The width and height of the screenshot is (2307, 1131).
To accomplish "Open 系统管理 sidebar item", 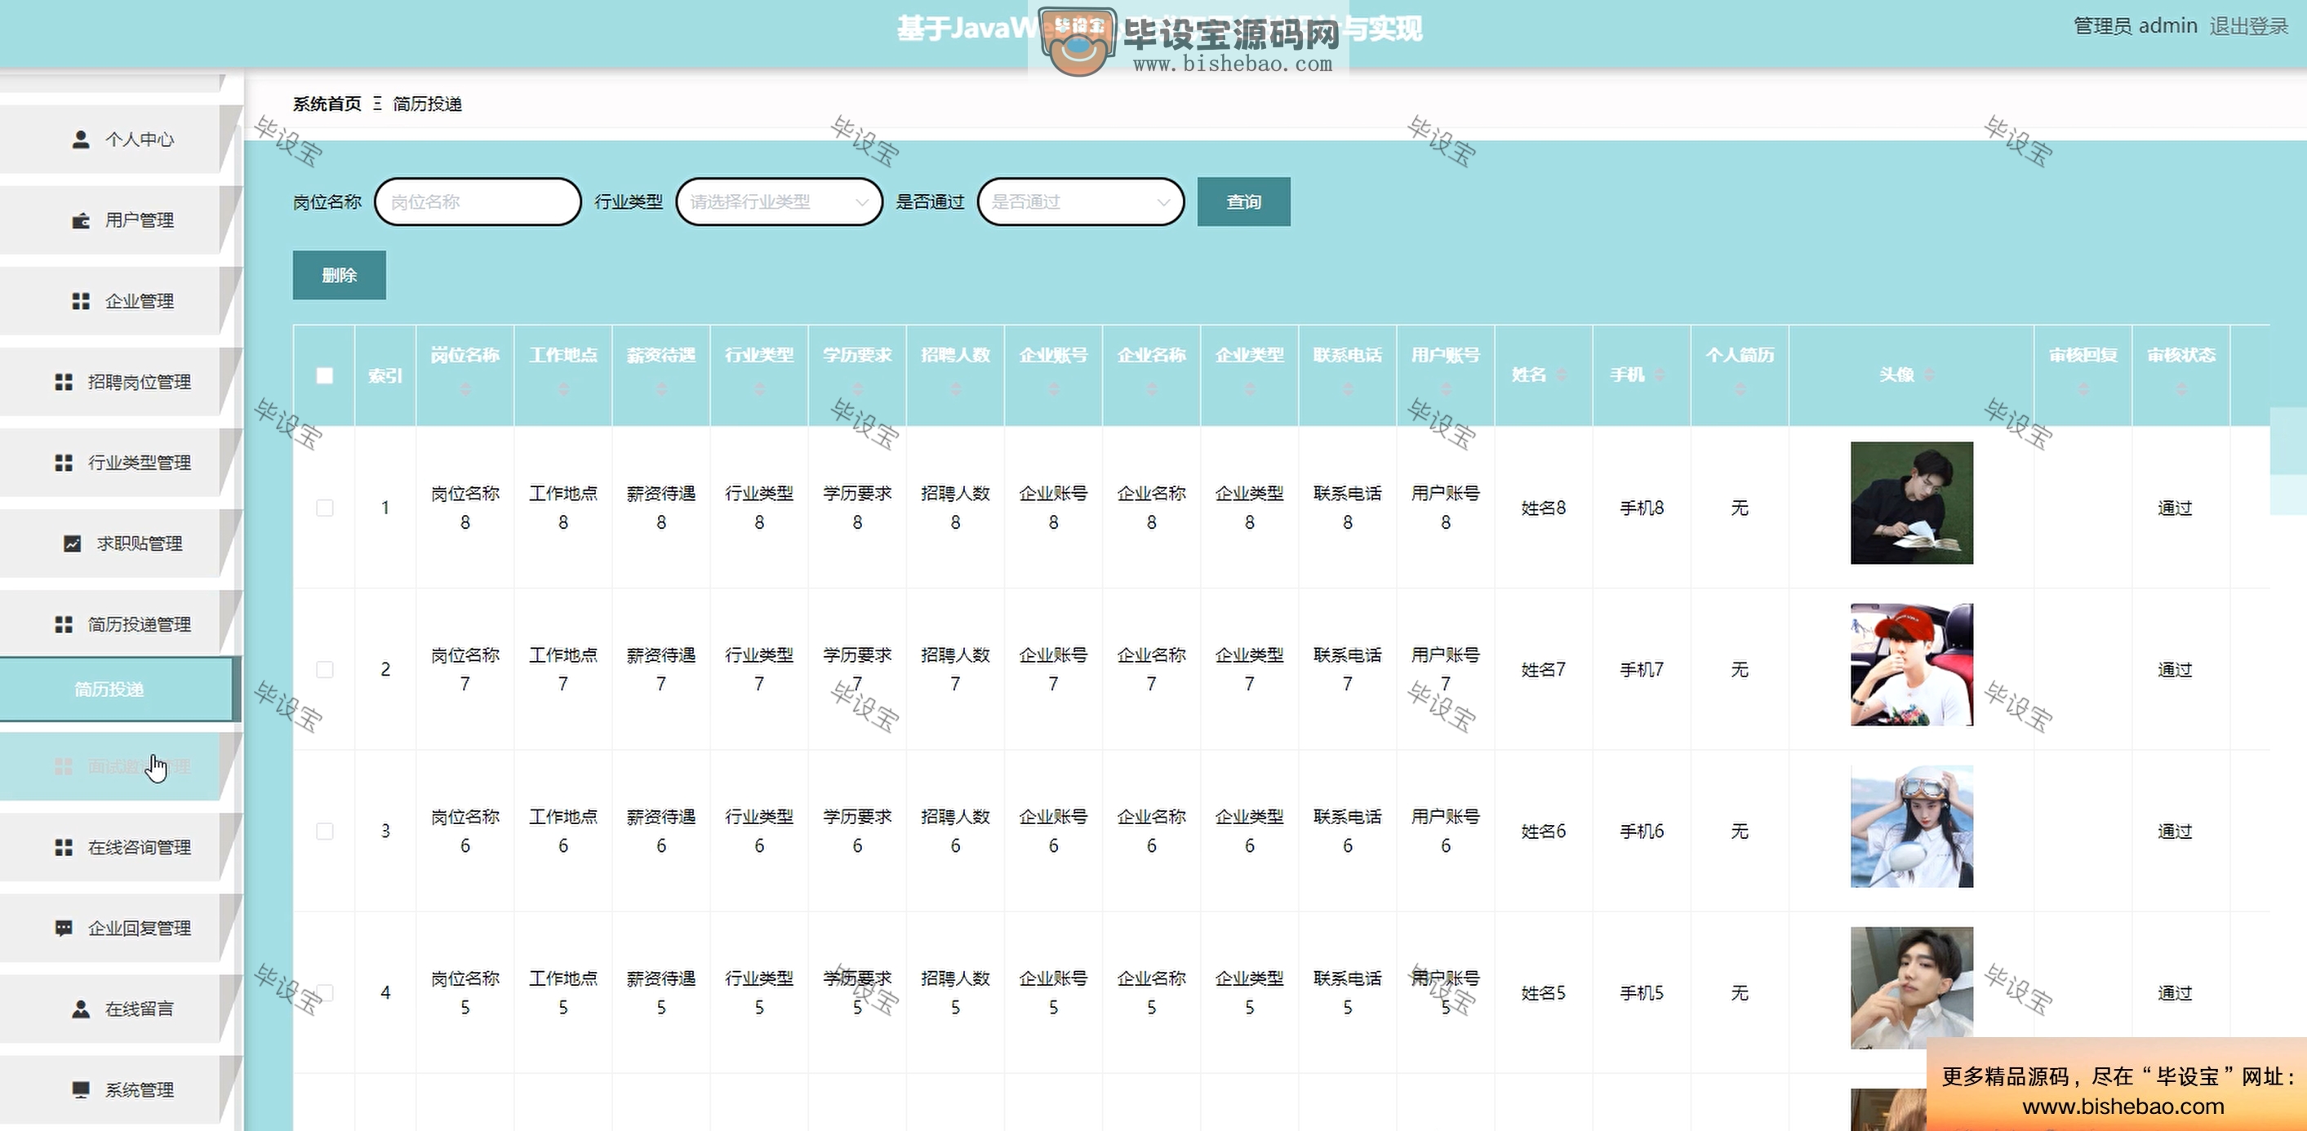I will pyautogui.click(x=122, y=1090).
